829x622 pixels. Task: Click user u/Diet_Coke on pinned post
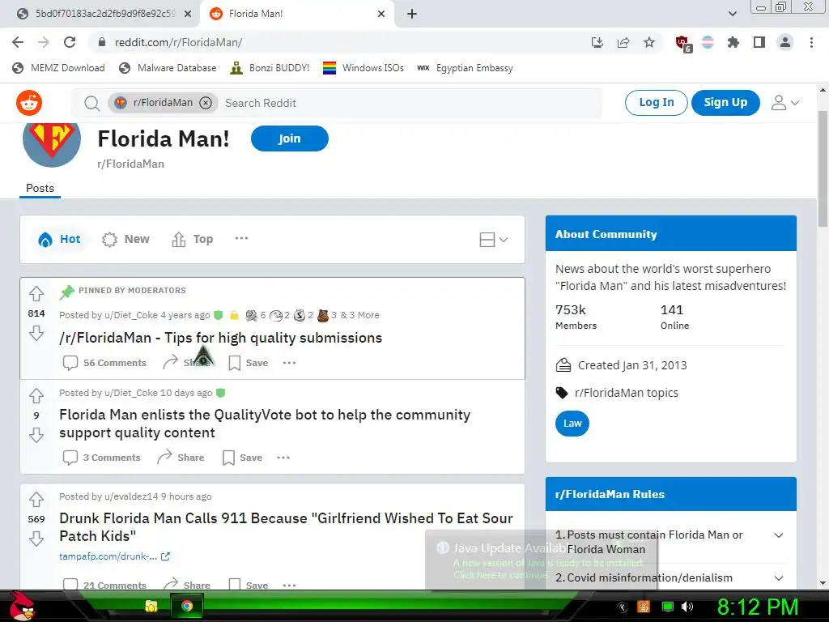point(131,315)
